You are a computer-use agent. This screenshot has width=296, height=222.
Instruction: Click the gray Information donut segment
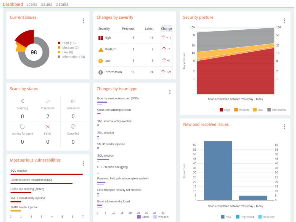[x=42, y=60]
